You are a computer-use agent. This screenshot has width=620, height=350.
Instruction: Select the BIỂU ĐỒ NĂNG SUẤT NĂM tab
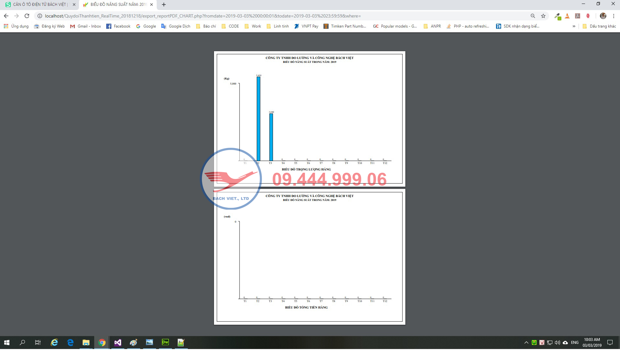118,5
